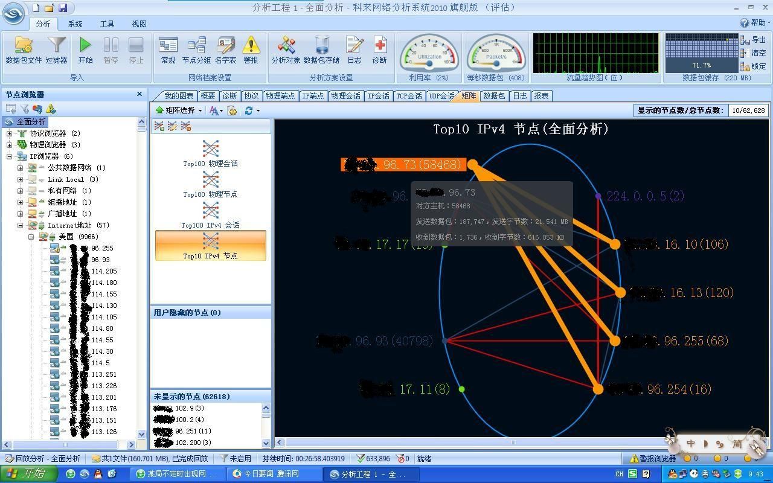Screen dimensions: 773x483
Task: Expand the 协议浏览器 tree node
Action: coord(10,133)
